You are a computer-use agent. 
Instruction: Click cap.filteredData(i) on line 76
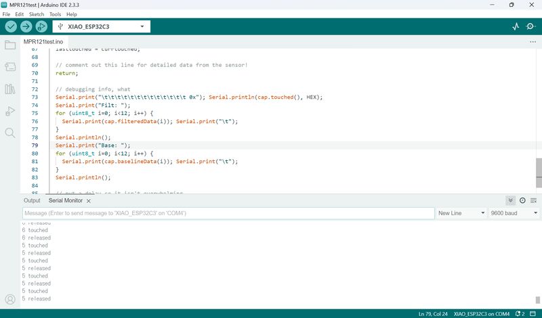tap(136, 122)
